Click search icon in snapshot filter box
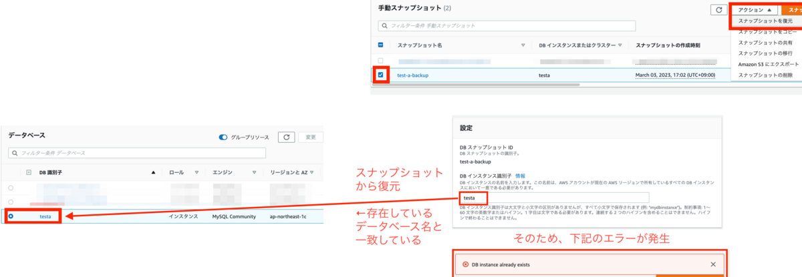Viewport: 802px width, 277px height. click(x=384, y=25)
